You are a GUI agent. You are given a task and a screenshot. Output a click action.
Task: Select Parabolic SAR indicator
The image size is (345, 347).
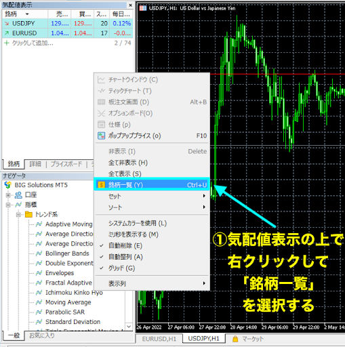65,312
